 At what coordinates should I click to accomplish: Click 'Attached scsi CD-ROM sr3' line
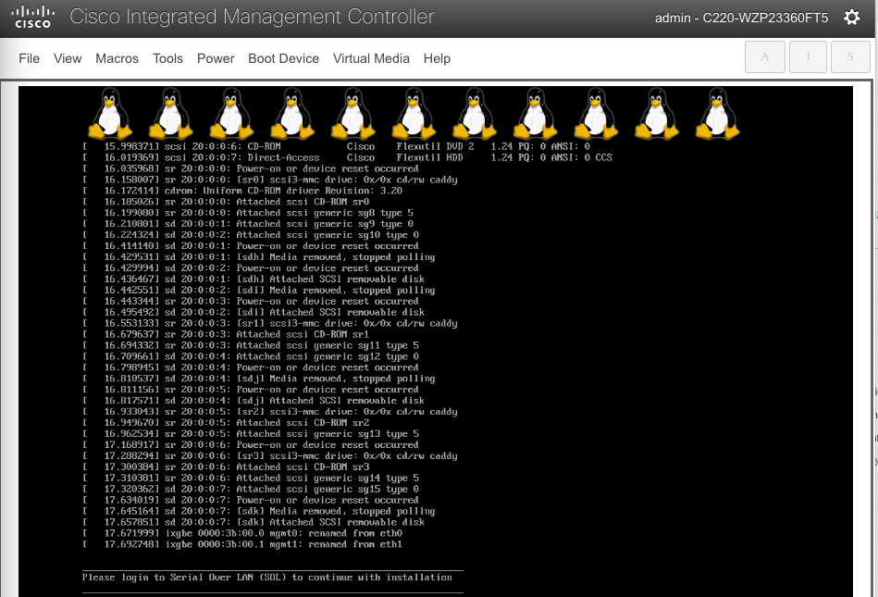226,466
